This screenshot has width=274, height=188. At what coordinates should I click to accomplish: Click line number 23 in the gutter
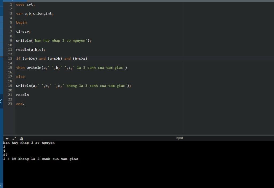tap(10, 104)
